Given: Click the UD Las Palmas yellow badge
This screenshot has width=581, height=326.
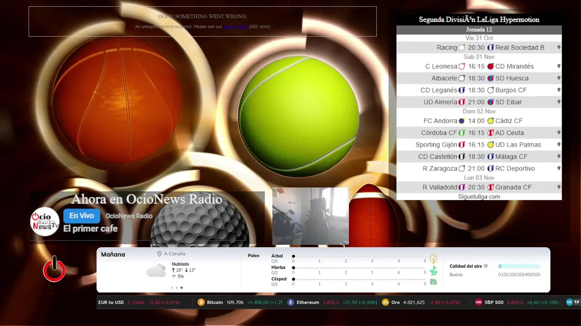Looking at the screenshot, I should pyautogui.click(x=490, y=144).
